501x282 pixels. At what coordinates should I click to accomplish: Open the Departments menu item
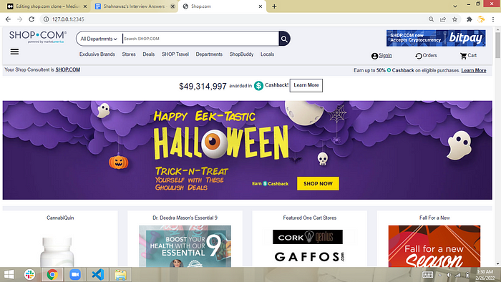pyautogui.click(x=209, y=54)
